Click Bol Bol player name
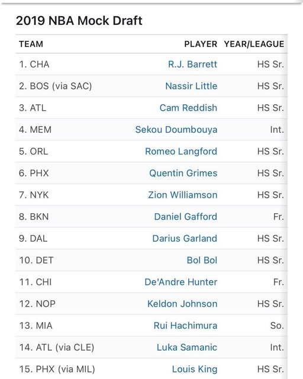 coord(202,260)
